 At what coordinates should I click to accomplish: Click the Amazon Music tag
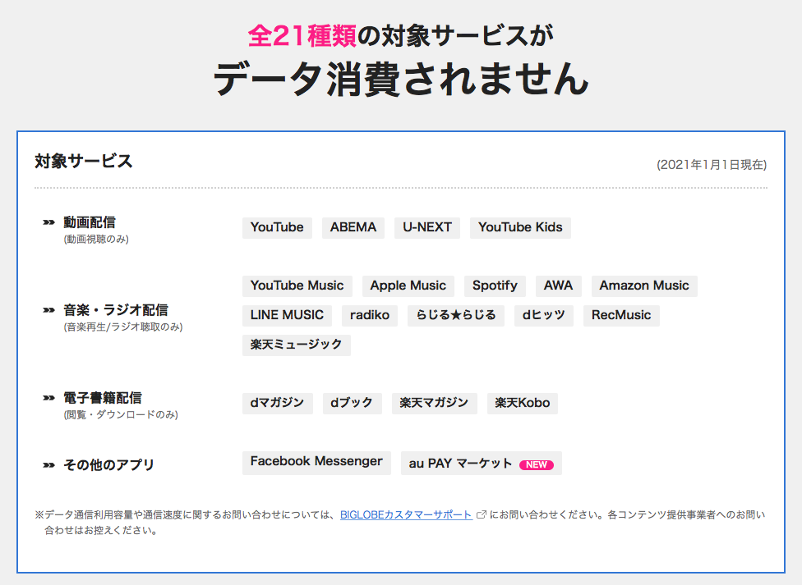tap(644, 286)
